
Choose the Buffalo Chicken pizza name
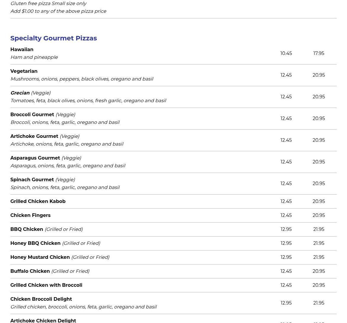30,271
